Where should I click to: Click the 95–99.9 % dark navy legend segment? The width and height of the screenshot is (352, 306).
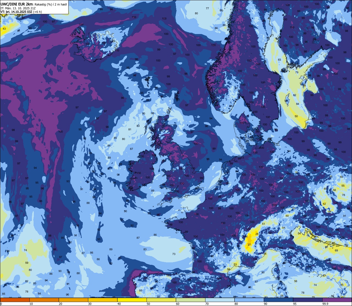308,300
